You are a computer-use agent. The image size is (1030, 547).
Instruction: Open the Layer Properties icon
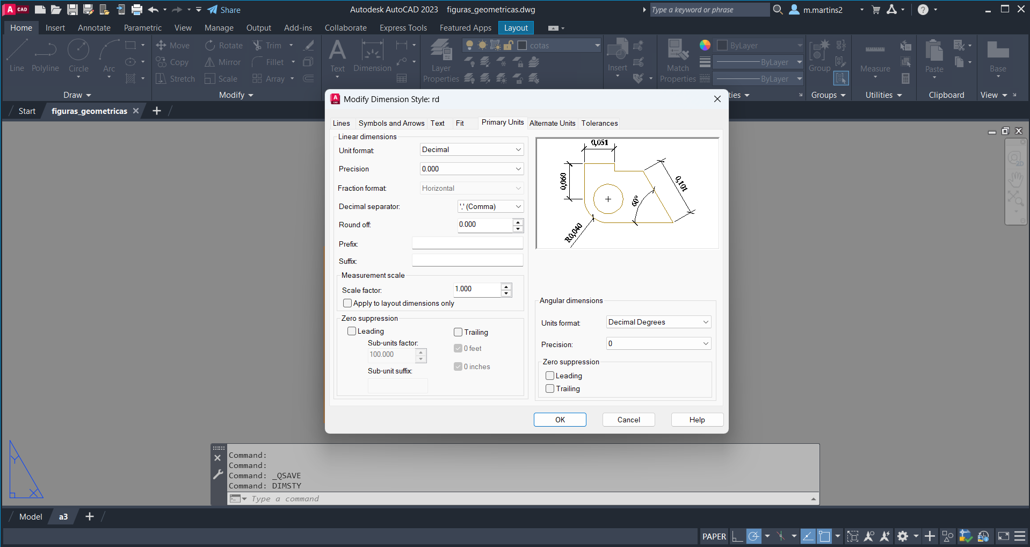point(441,51)
